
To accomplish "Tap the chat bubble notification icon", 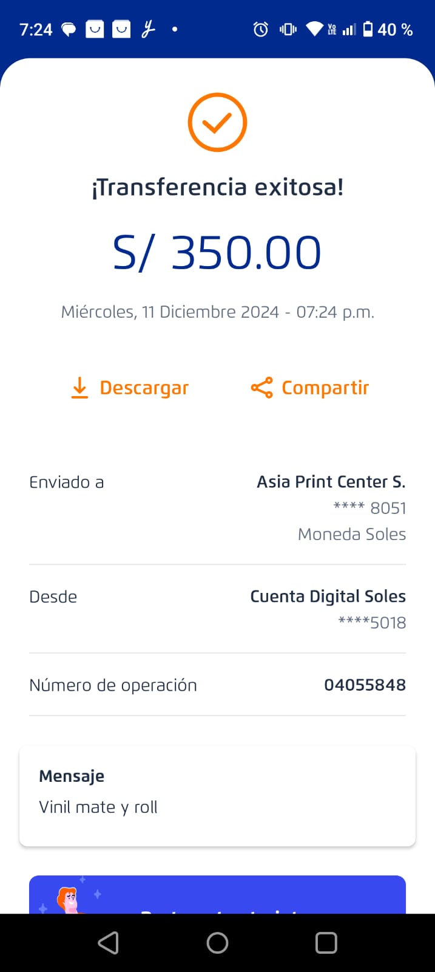I will 69,29.
